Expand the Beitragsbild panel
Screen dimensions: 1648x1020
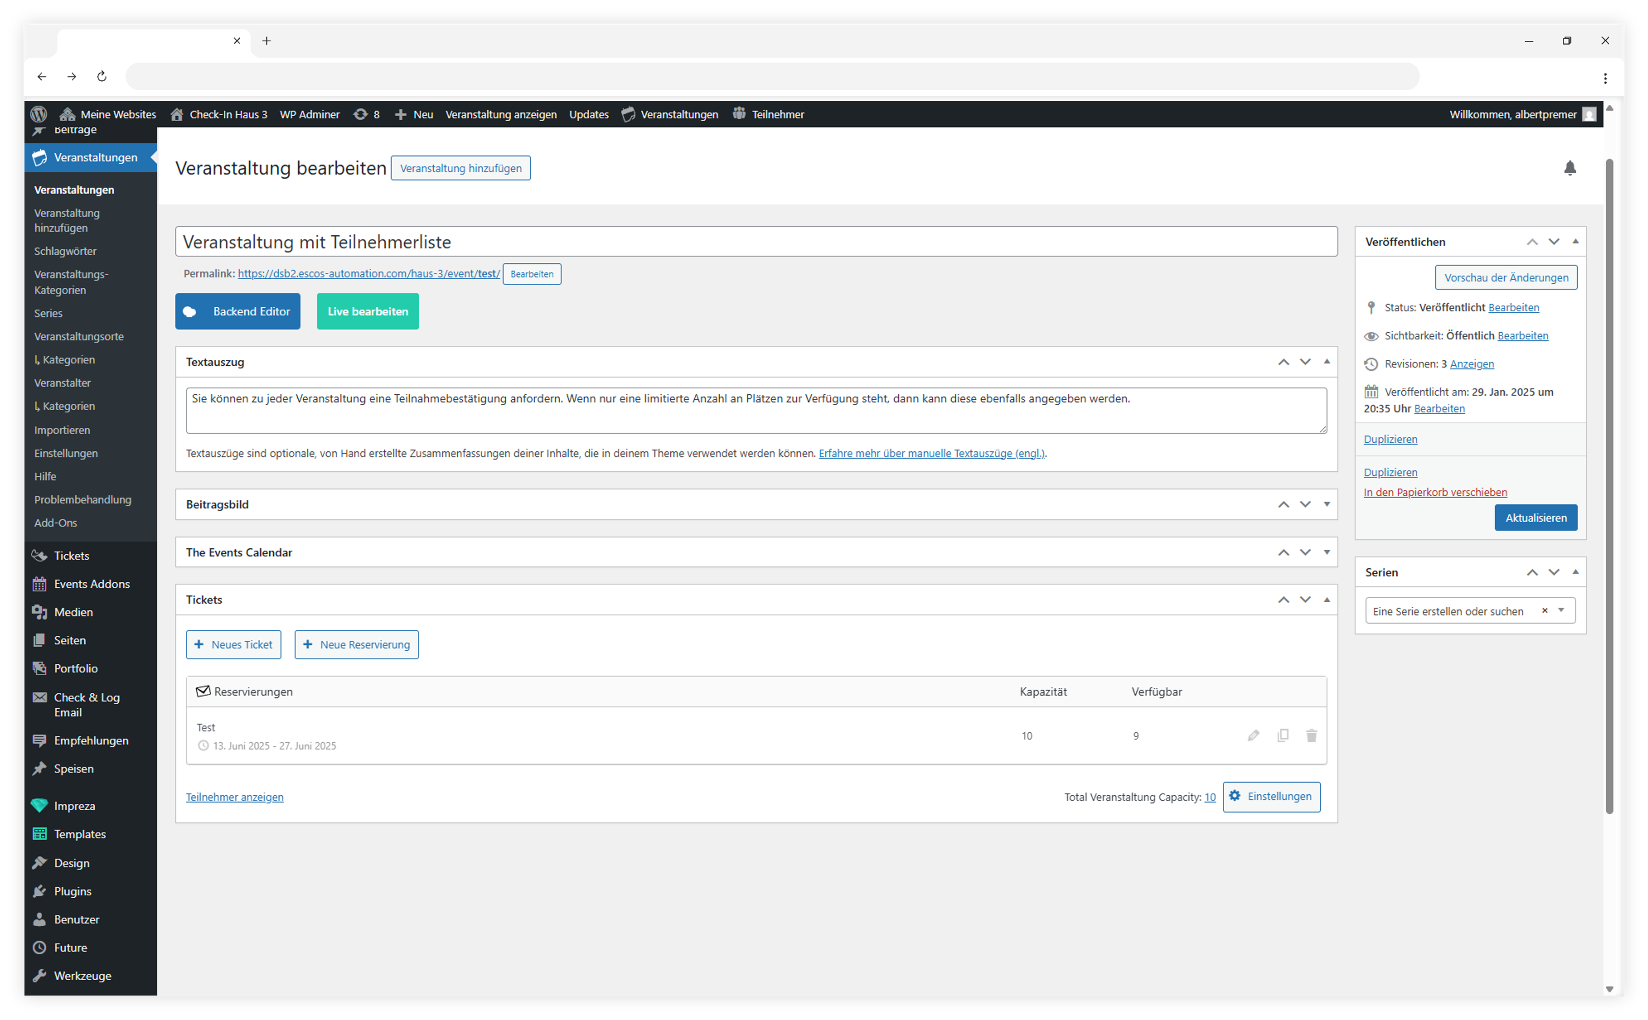(1327, 504)
